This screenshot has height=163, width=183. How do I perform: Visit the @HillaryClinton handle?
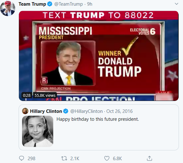87,111
